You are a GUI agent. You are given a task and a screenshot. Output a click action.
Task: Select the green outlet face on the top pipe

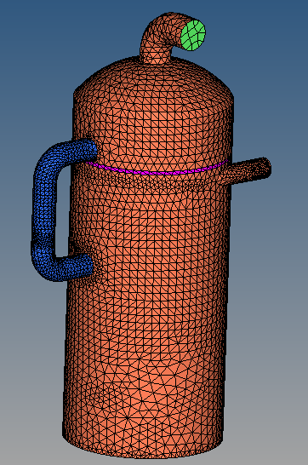coord(193,35)
